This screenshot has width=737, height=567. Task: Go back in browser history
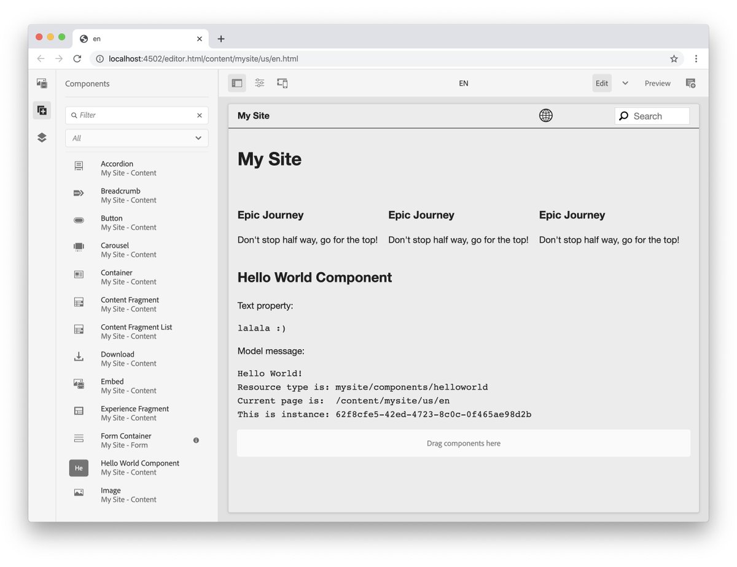[41, 59]
